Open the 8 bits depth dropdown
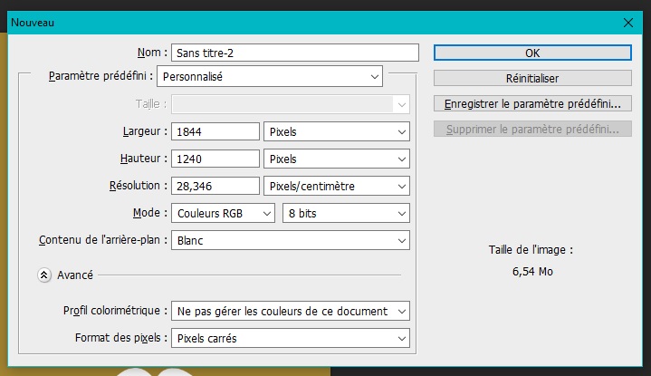The height and width of the screenshot is (376, 651). (x=346, y=214)
